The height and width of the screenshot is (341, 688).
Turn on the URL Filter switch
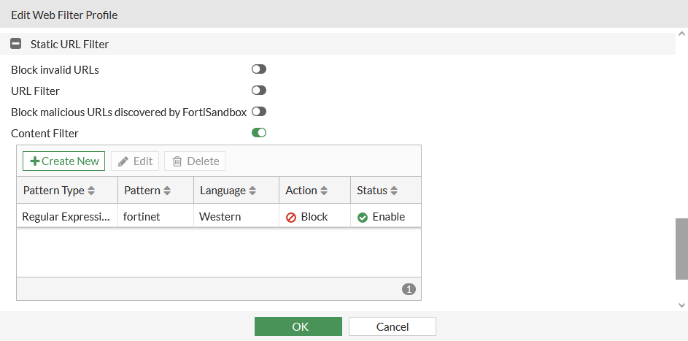pyautogui.click(x=259, y=91)
